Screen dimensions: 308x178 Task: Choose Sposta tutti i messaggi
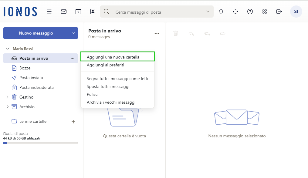pyautogui.click(x=117, y=86)
